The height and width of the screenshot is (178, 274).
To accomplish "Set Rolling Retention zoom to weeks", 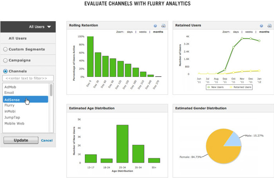I will 143,32.
